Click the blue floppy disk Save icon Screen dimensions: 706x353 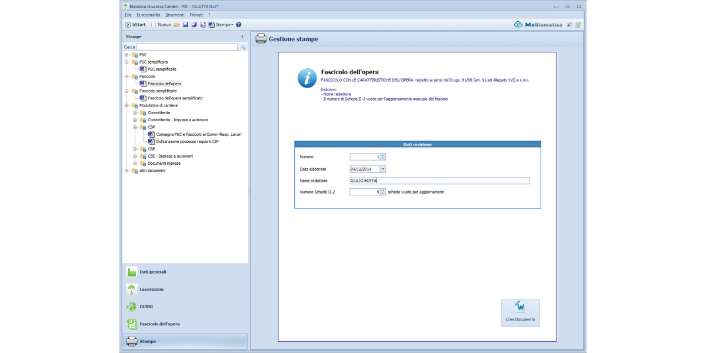pyautogui.click(x=185, y=25)
